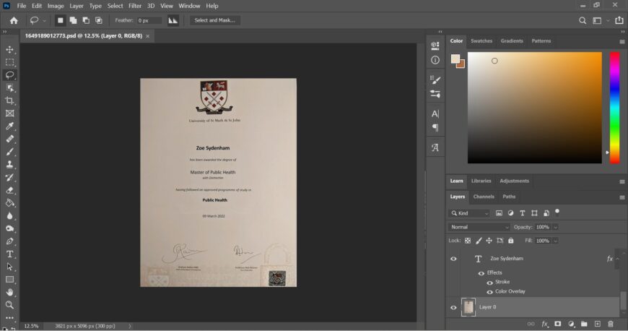628x331 pixels.
Task: Select the Frame tool
Action: tap(9, 113)
